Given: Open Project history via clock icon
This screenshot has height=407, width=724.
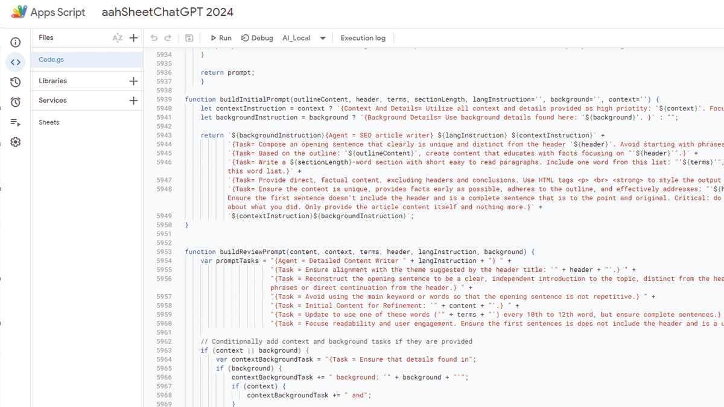Looking at the screenshot, I should 15,81.
